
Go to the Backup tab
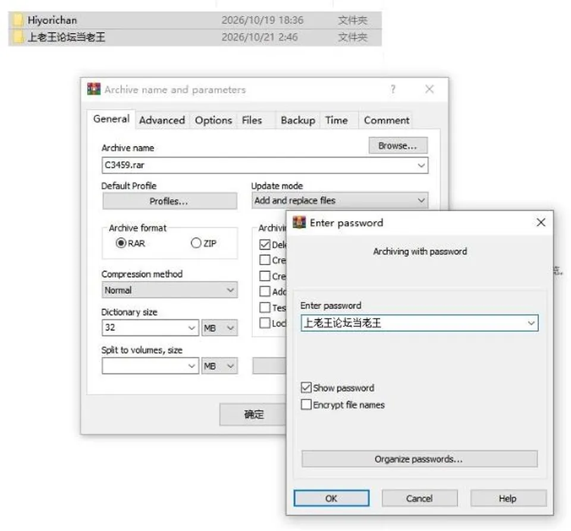tap(298, 120)
